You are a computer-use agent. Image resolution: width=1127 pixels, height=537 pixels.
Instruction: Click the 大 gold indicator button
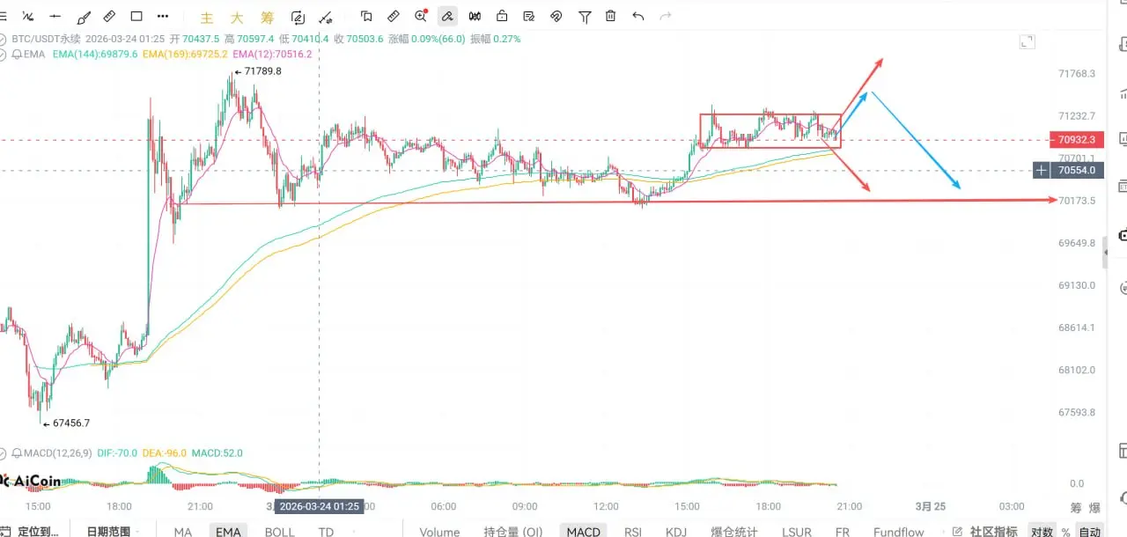[x=237, y=18]
